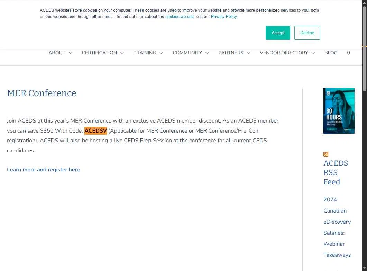
Task: Open the 80 Hours ad banner
Action: pos(339,111)
